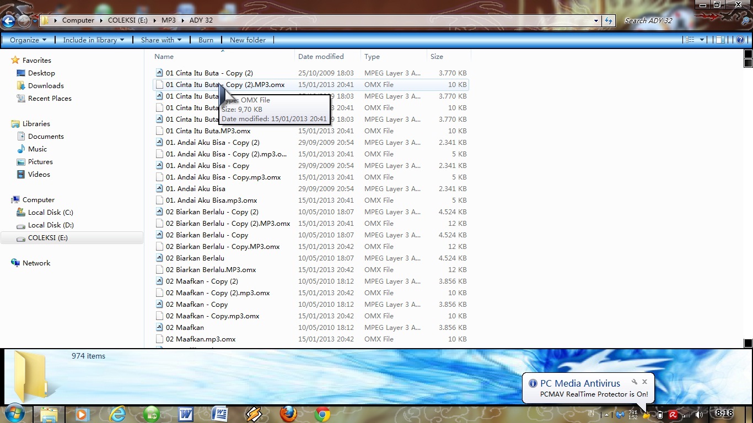
Task: Open the Share with dropdown
Action: [x=160, y=40]
